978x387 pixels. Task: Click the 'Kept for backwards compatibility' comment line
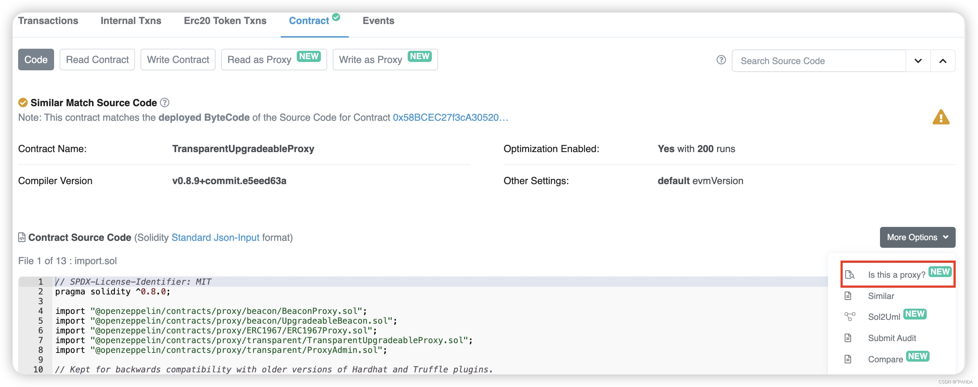[x=274, y=369]
